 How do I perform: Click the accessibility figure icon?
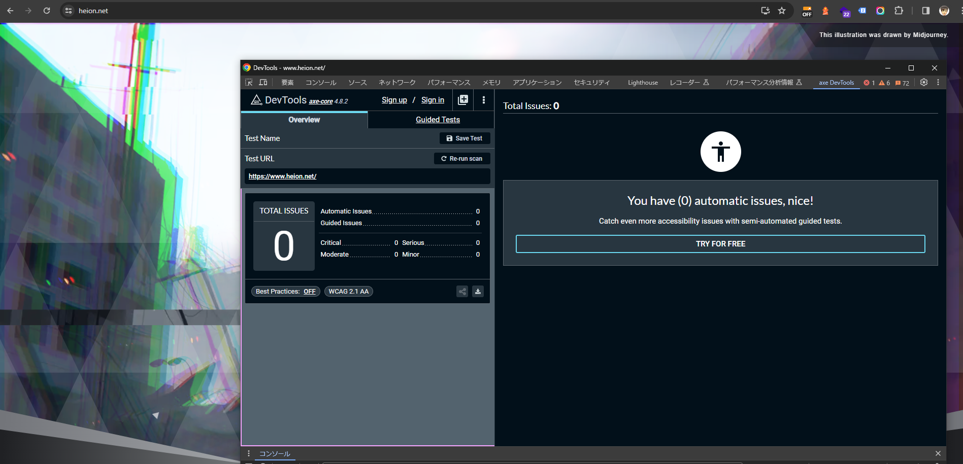(720, 152)
